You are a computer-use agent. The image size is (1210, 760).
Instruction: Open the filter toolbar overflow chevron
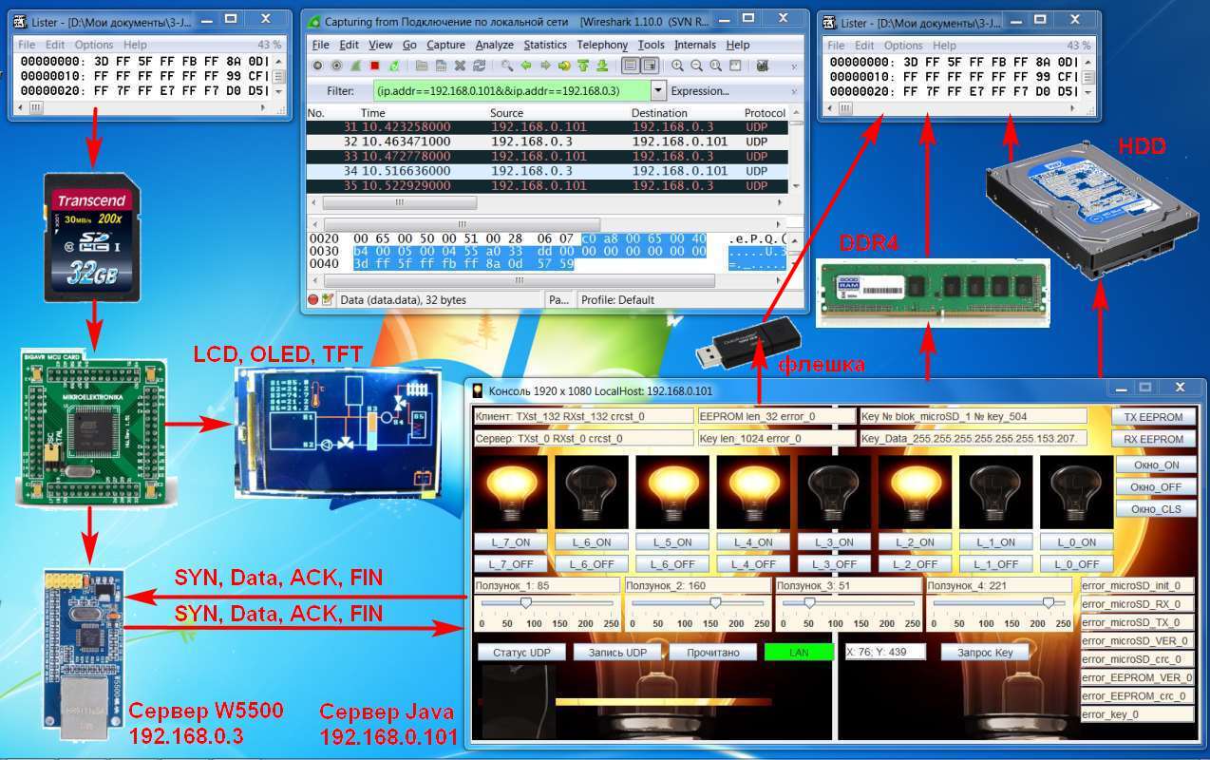tap(794, 91)
